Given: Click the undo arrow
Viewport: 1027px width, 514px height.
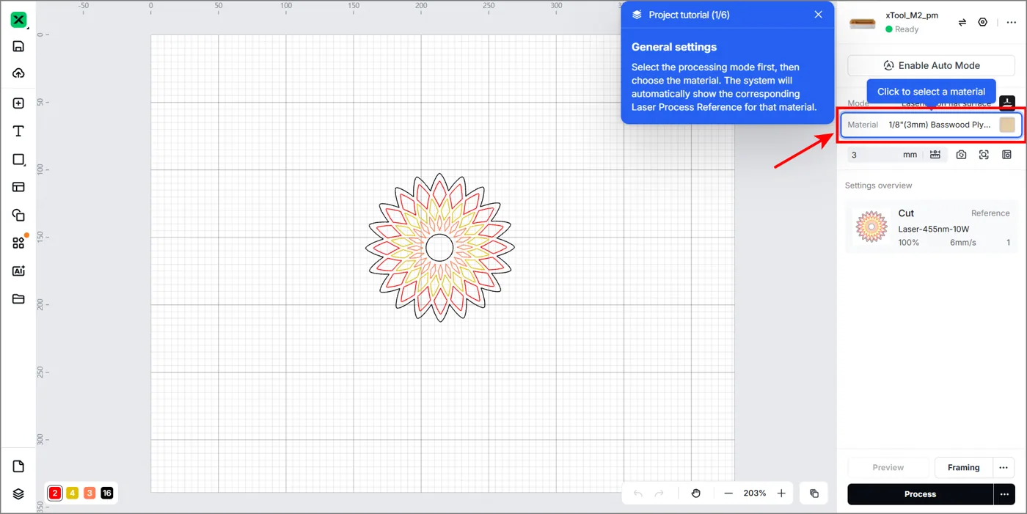Looking at the screenshot, I should pos(637,493).
